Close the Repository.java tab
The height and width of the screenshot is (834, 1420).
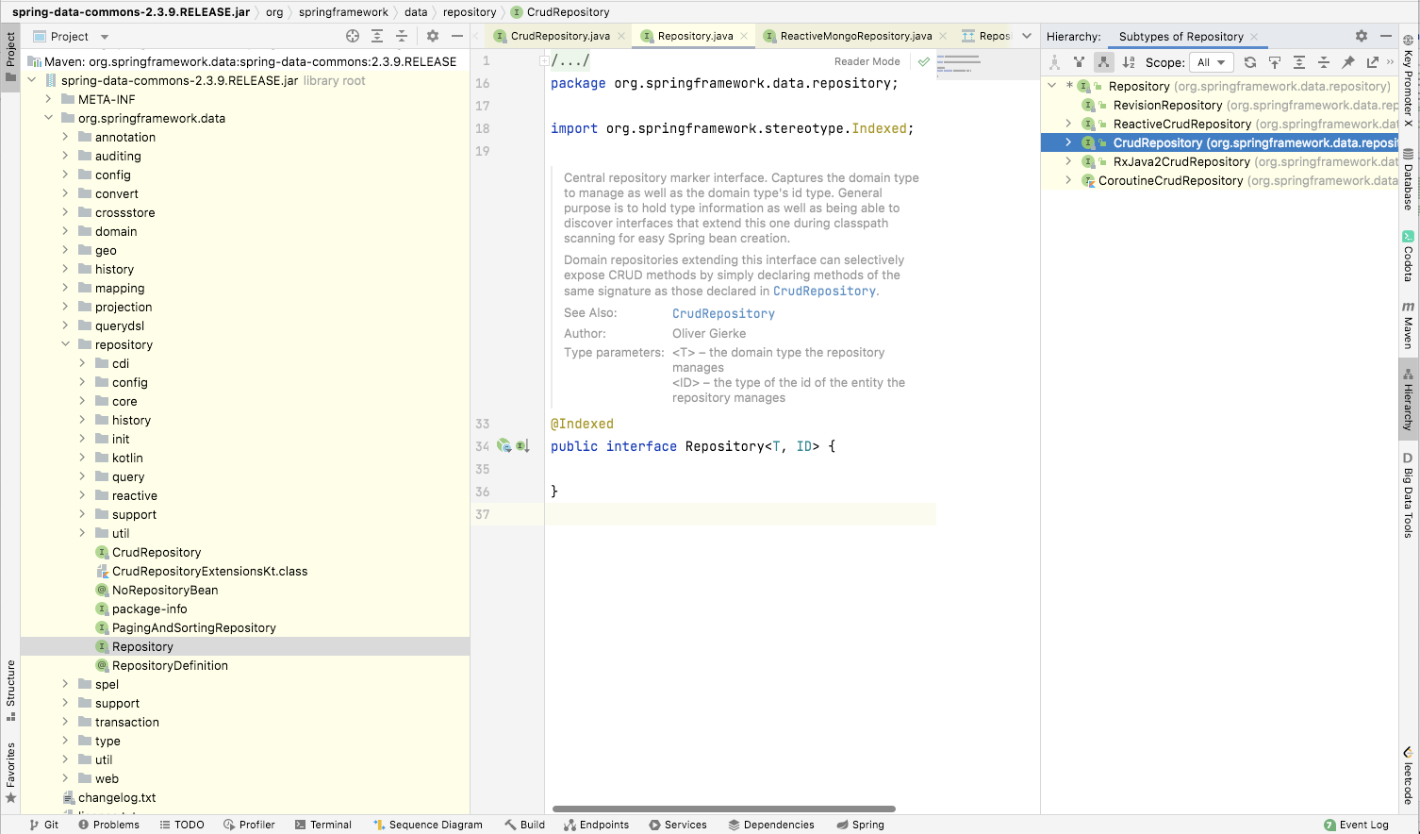click(x=744, y=36)
